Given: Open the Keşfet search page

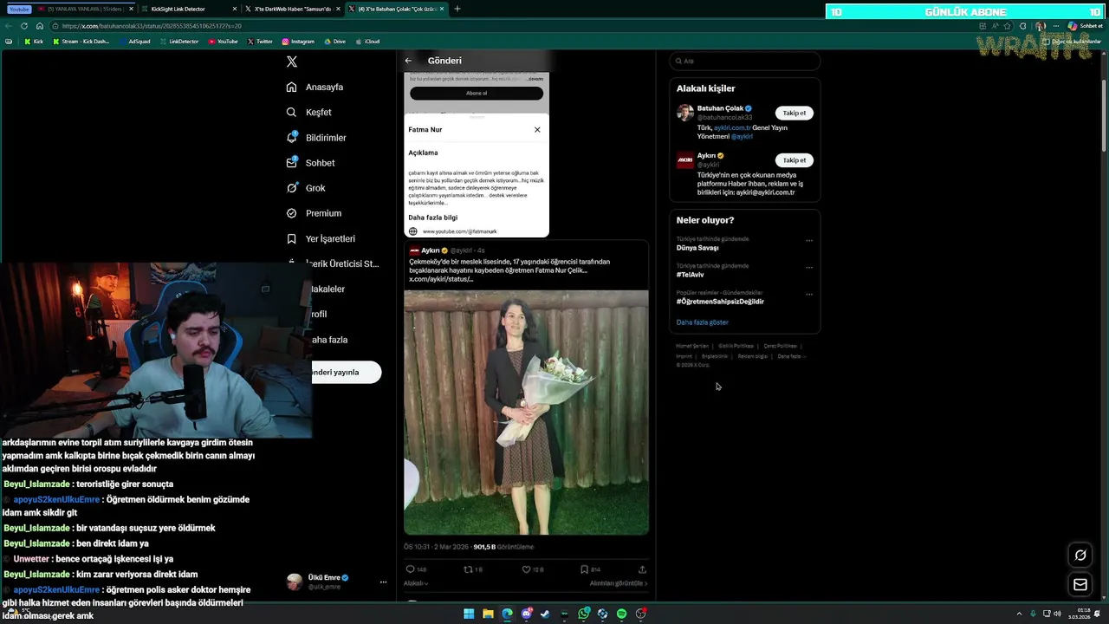Looking at the screenshot, I should [x=309, y=112].
